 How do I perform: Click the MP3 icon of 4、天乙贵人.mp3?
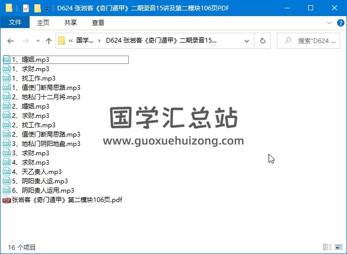tap(7, 172)
